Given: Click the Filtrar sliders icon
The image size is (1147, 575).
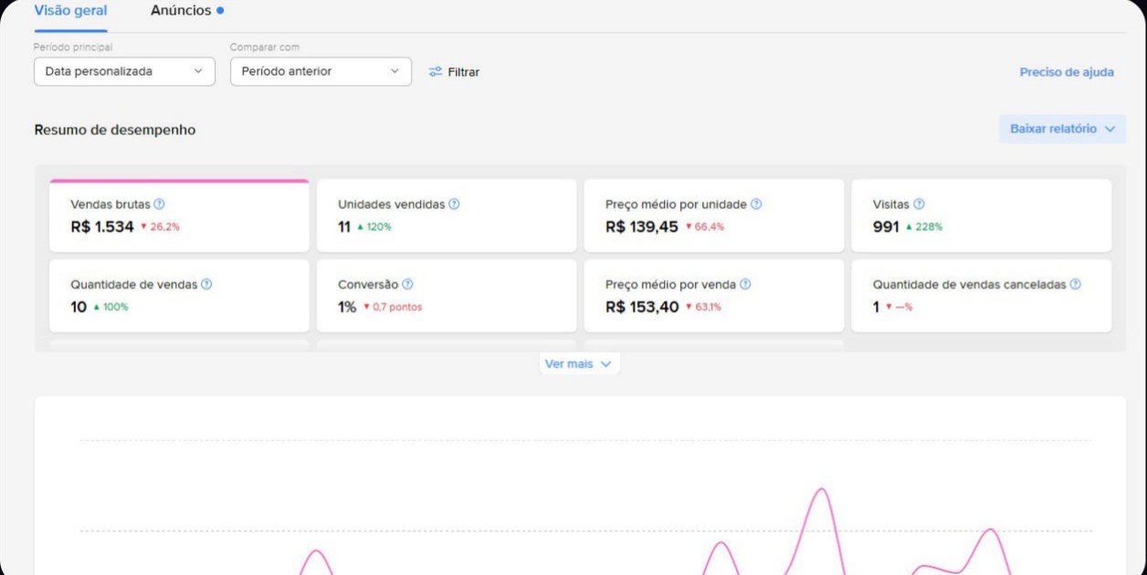Looking at the screenshot, I should point(436,71).
